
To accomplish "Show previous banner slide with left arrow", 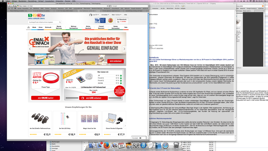I will pos(30,49).
